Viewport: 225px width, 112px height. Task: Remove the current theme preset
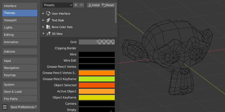coord(81,5)
